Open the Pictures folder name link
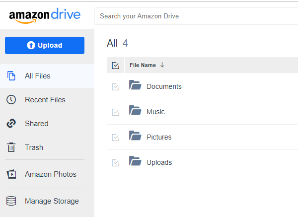The height and width of the screenshot is (217, 298). pyautogui.click(x=158, y=137)
